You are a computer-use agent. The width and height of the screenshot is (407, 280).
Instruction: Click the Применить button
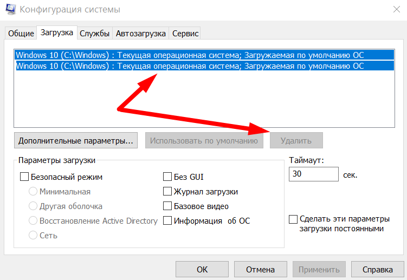click(x=319, y=269)
